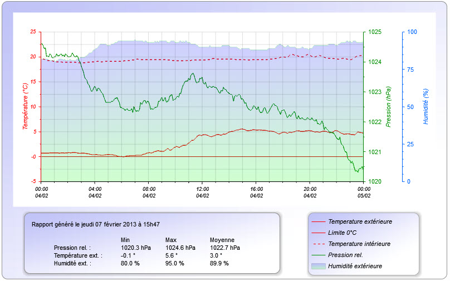450x281 pixels.
Task: Click the Humidité extérieure legend color box
Action: point(318,266)
